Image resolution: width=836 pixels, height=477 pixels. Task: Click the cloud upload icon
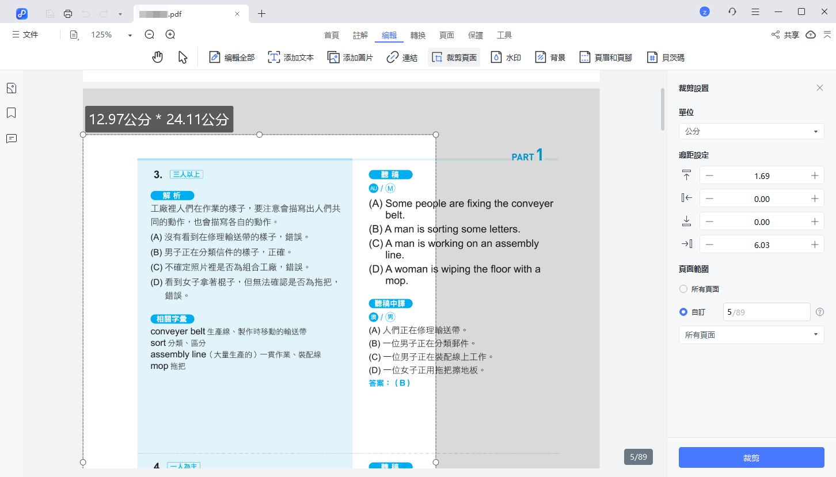click(811, 35)
